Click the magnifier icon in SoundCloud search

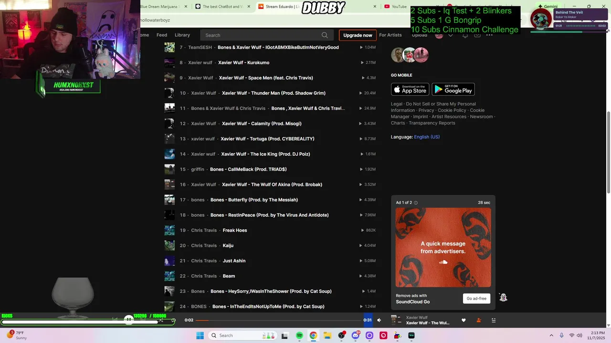(x=325, y=35)
